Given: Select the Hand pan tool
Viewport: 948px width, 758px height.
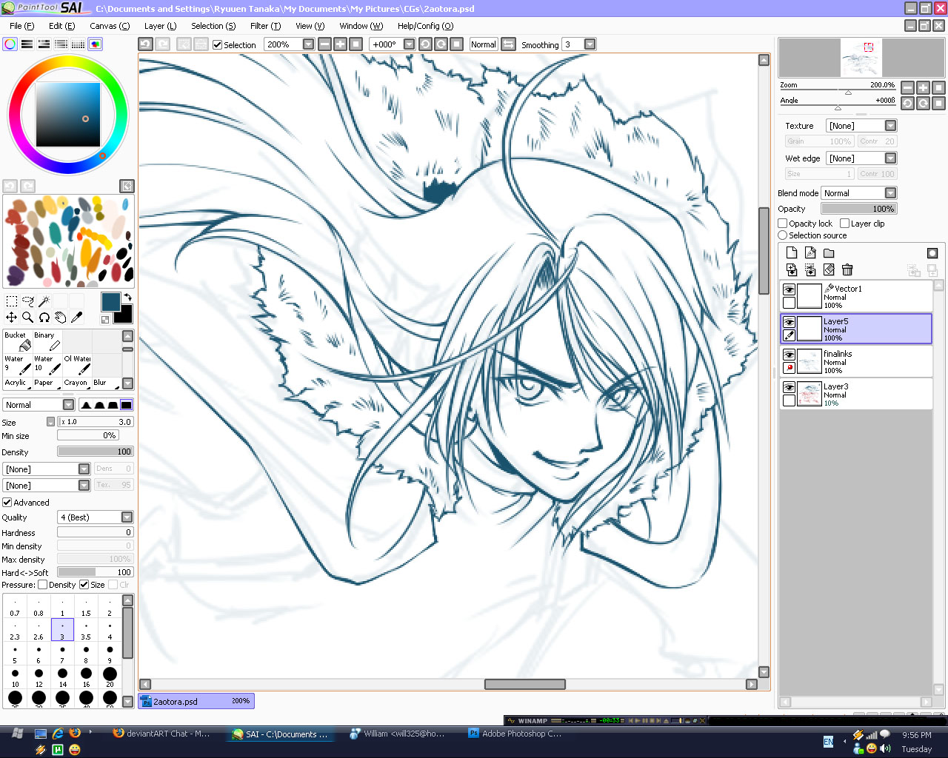Looking at the screenshot, I should click(61, 318).
